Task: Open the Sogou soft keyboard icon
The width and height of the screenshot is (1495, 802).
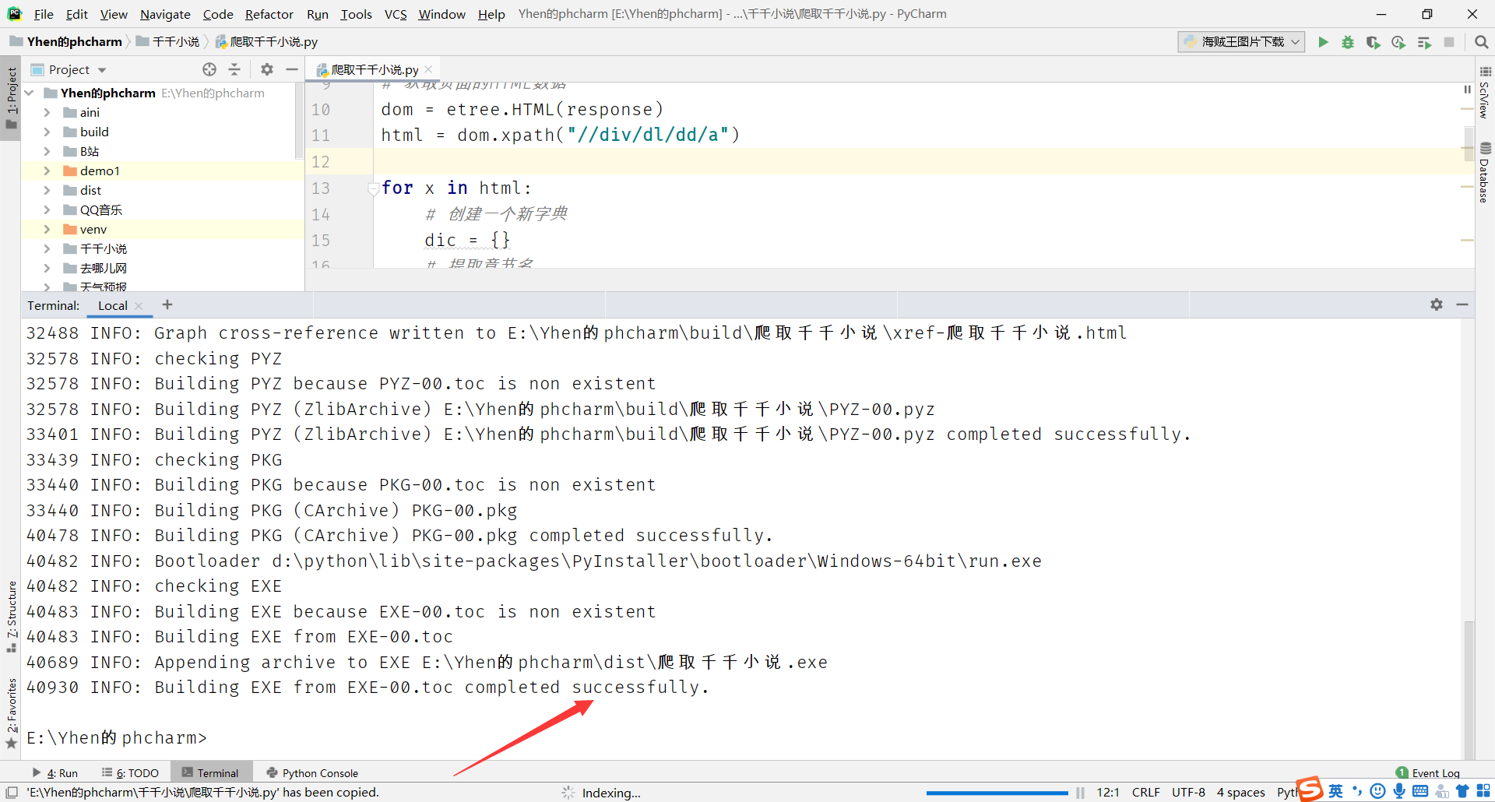Action: pyautogui.click(x=1420, y=791)
